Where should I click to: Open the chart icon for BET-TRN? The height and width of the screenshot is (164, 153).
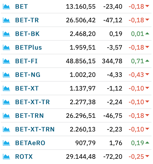6,115
